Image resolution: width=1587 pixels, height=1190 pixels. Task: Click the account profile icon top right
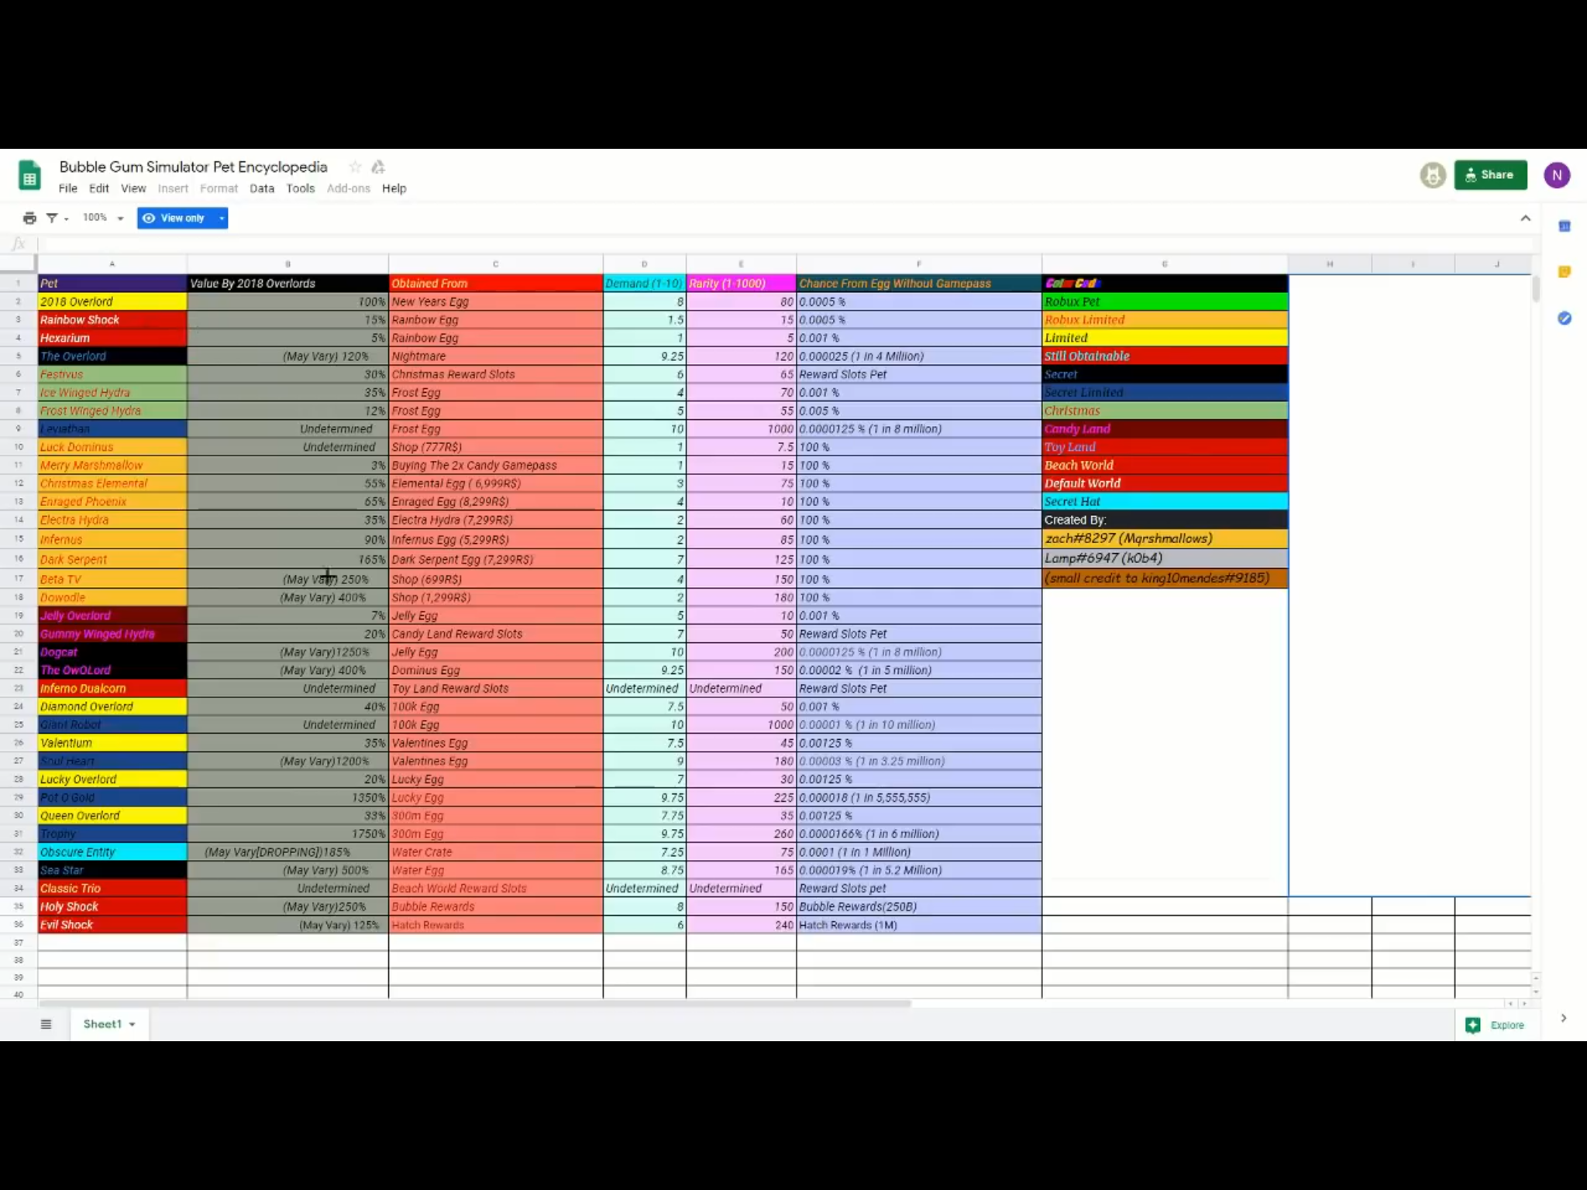[x=1557, y=175]
